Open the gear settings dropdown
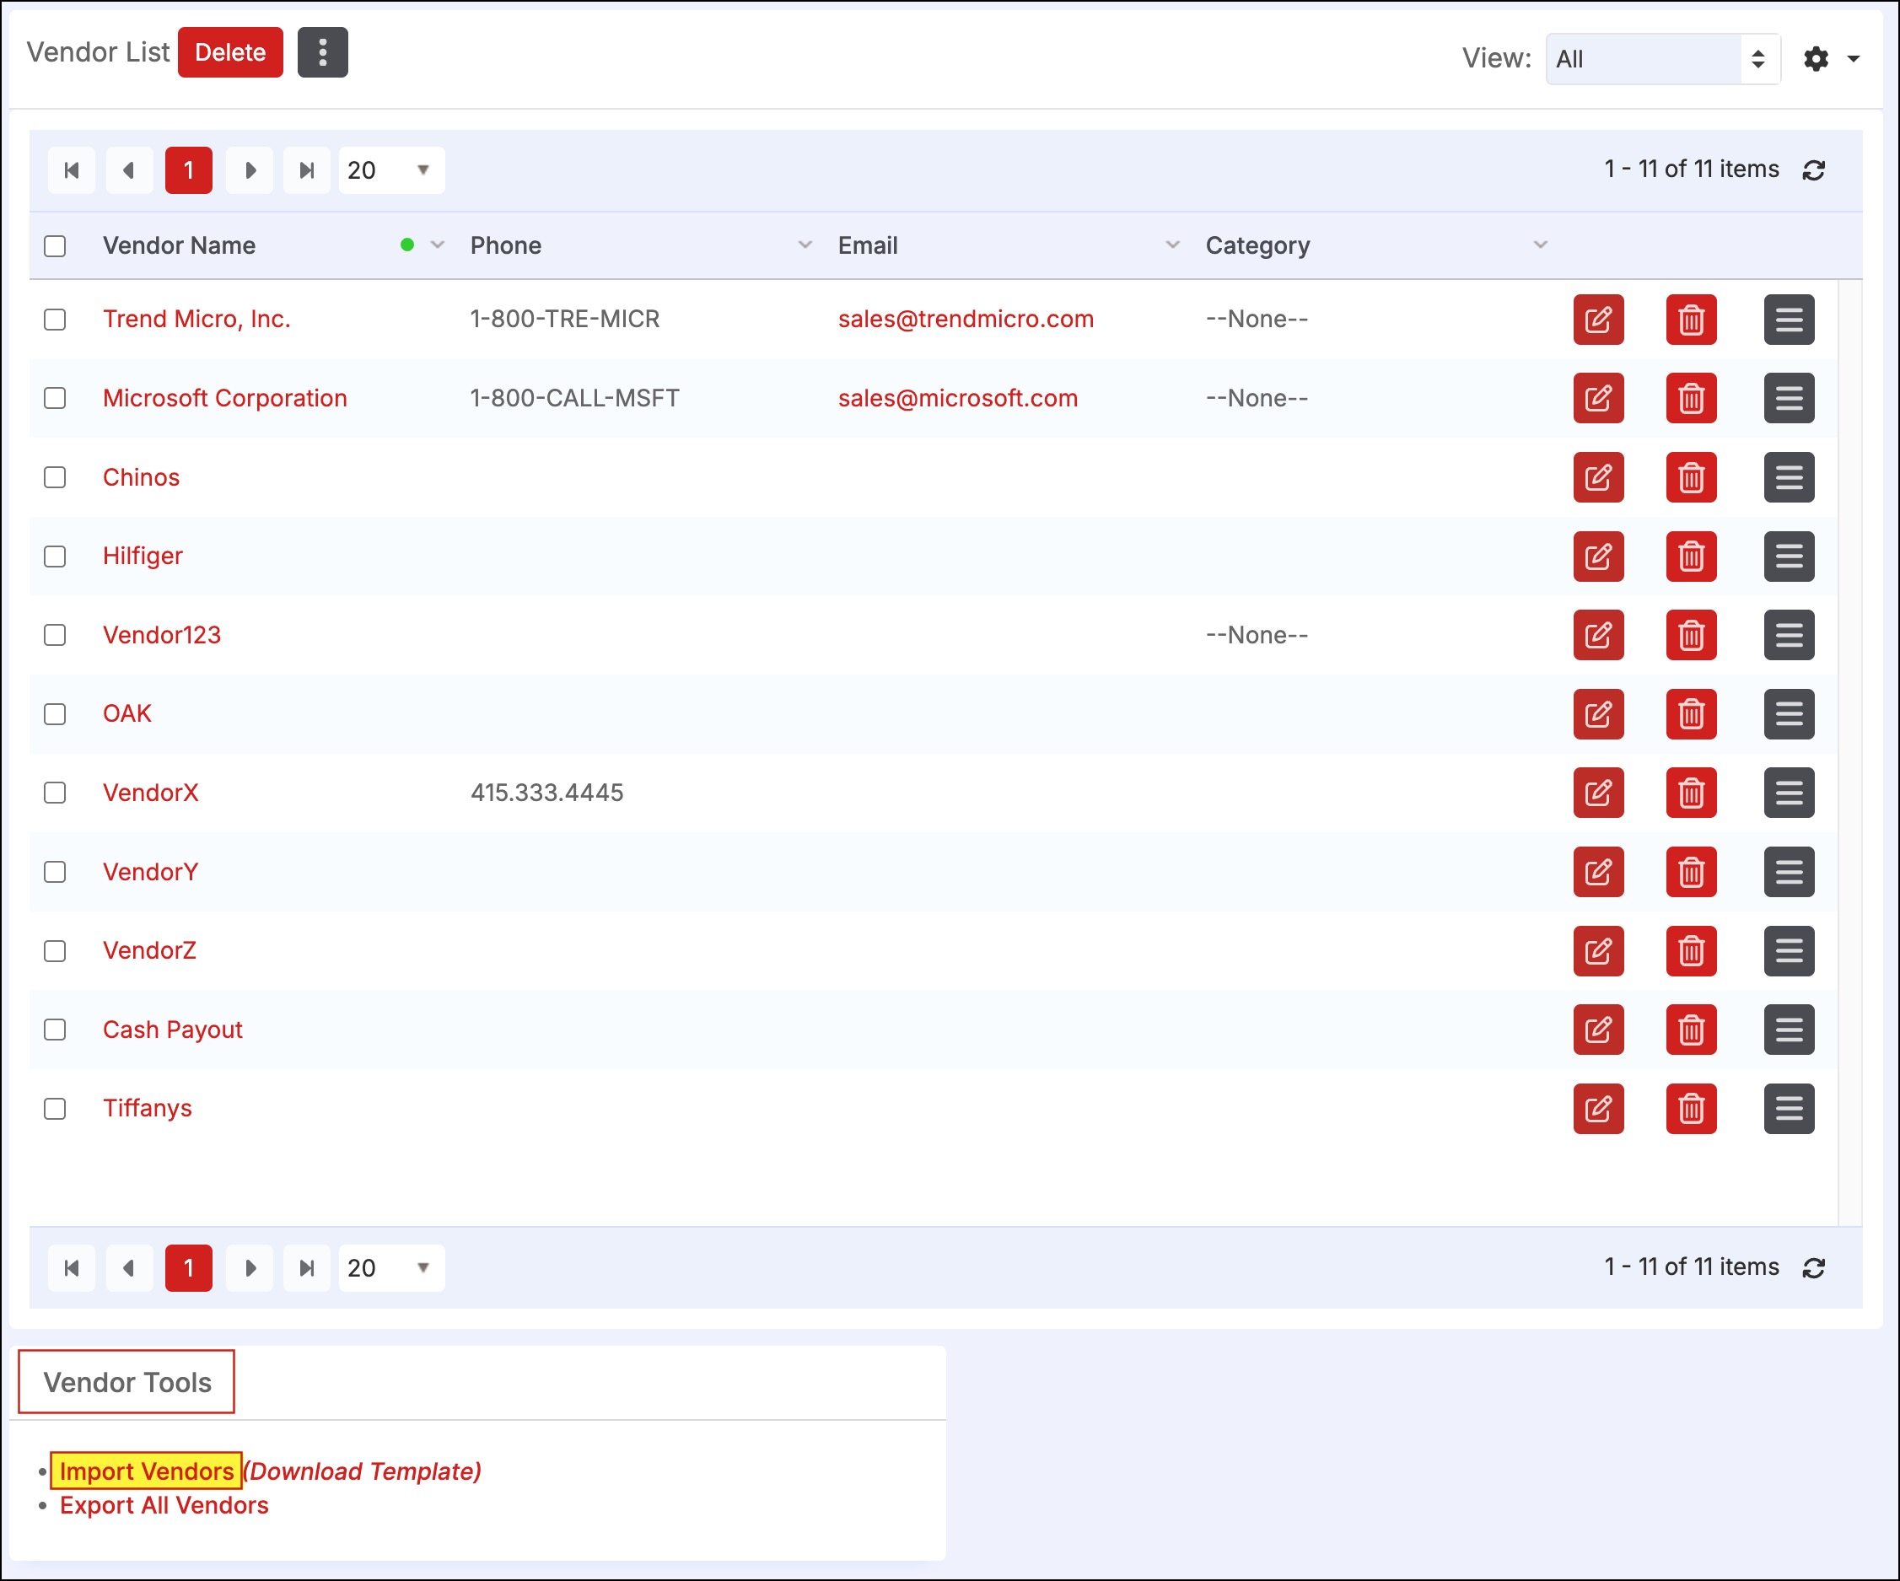Viewport: 1900px width, 1581px height. pos(1830,59)
